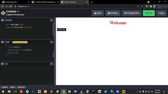The image size is (168, 94).
Task: Open Sublime Text from taskbar
Action: point(51,92)
